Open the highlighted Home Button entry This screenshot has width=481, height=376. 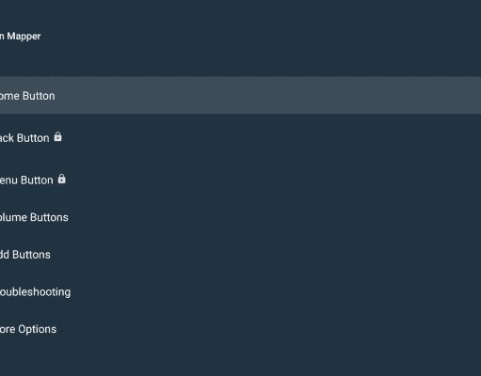tap(240, 95)
